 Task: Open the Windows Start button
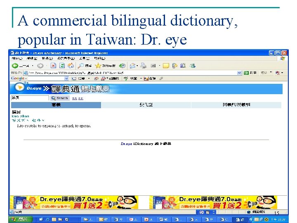[x=21, y=219]
